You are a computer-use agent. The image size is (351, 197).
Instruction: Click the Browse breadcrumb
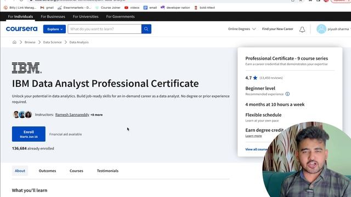[x=30, y=42]
